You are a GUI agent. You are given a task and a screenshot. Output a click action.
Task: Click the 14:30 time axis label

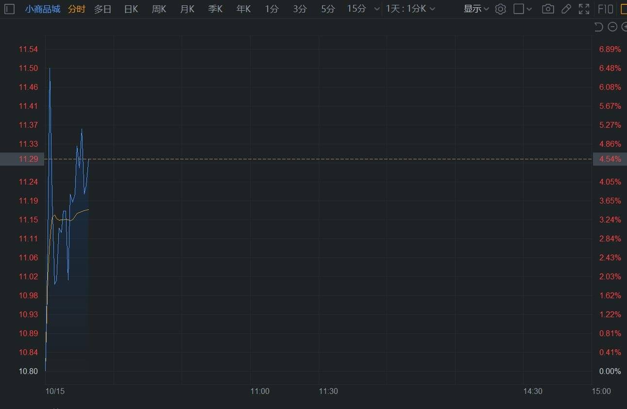tap(533, 391)
